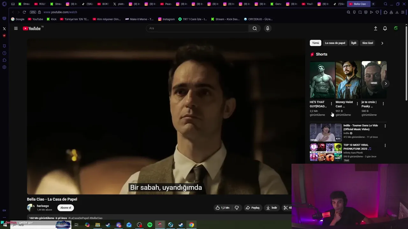408x229 pixels.
Task: Open Opera sidebar history clock icon
Action: [4, 53]
